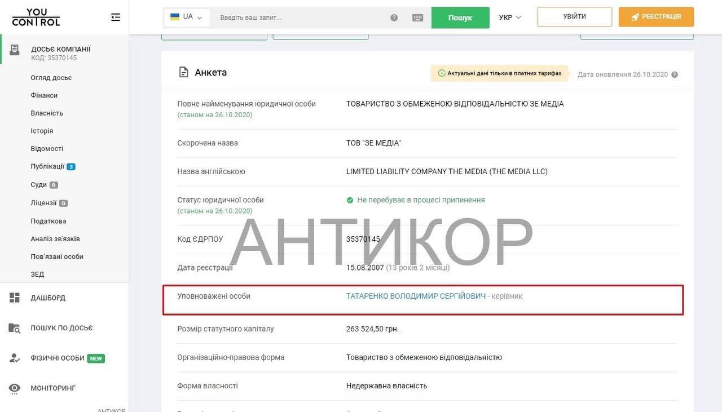Click the help question mark in search bar
The image size is (722, 412).
click(394, 17)
